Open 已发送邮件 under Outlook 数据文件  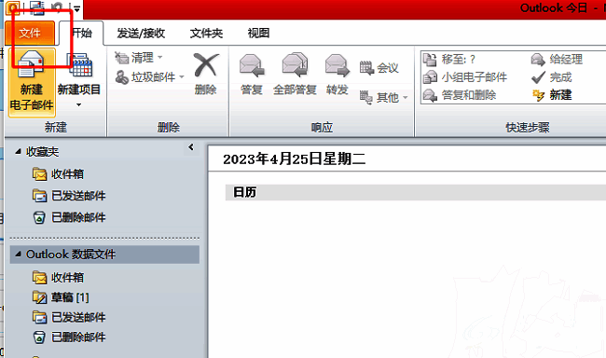[x=69, y=317]
